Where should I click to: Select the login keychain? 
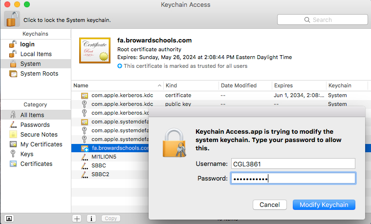tap(27, 44)
